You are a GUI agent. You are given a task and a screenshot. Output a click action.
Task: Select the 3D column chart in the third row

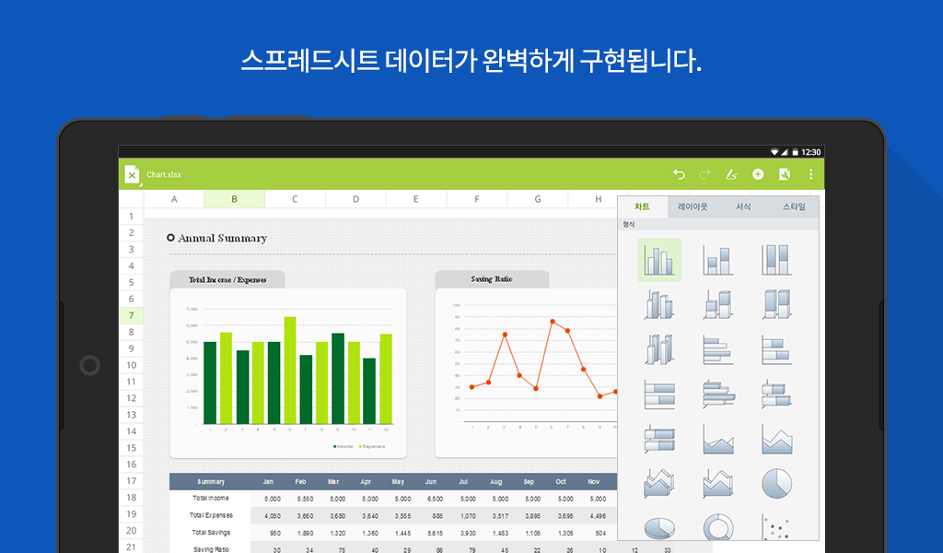[x=659, y=349]
